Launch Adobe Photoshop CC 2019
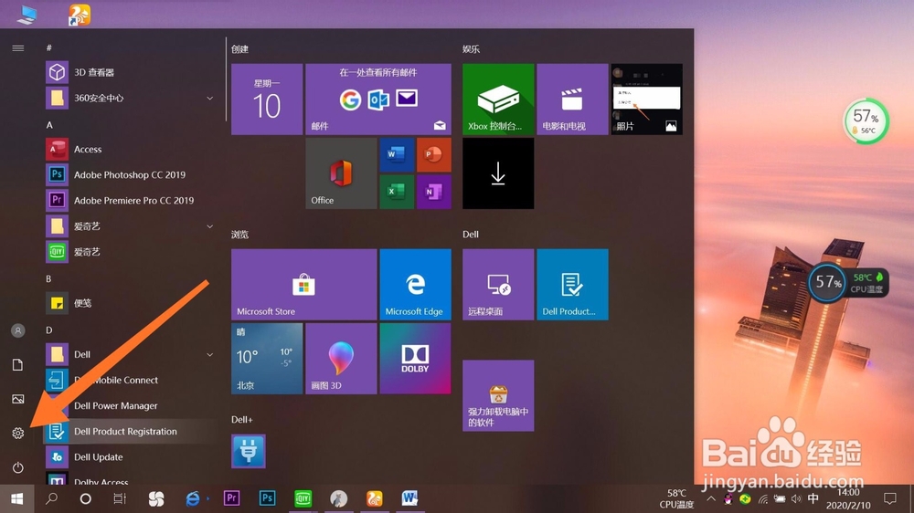The height and width of the screenshot is (513, 914). point(130,174)
